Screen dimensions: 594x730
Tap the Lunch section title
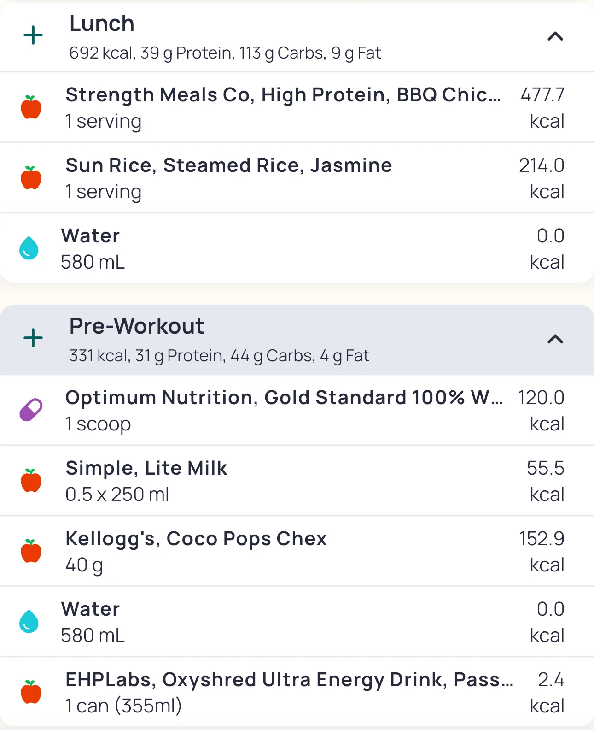(x=102, y=24)
